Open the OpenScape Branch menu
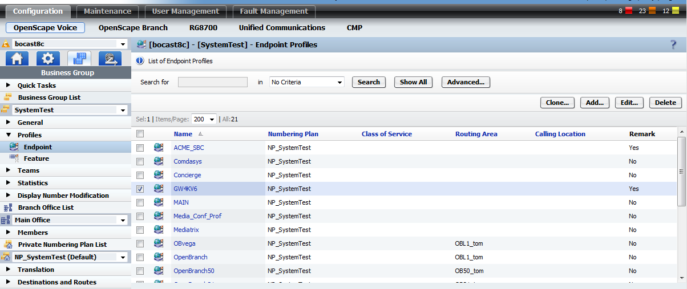Viewport: 687px width, 289px height. [x=133, y=27]
